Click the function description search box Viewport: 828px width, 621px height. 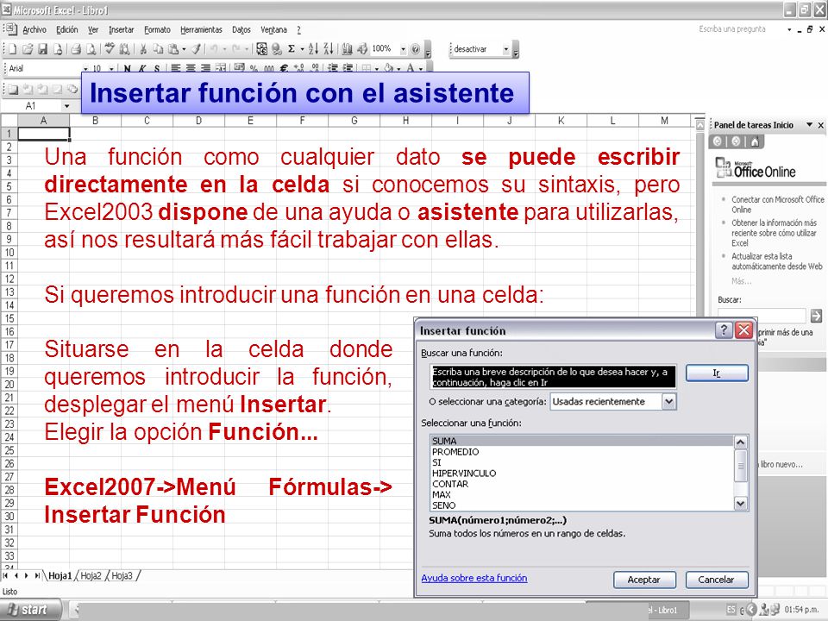[553, 377]
